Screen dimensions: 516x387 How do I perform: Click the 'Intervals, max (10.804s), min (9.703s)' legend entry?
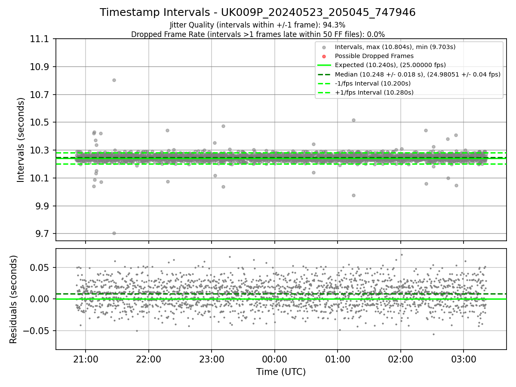pos(395,47)
